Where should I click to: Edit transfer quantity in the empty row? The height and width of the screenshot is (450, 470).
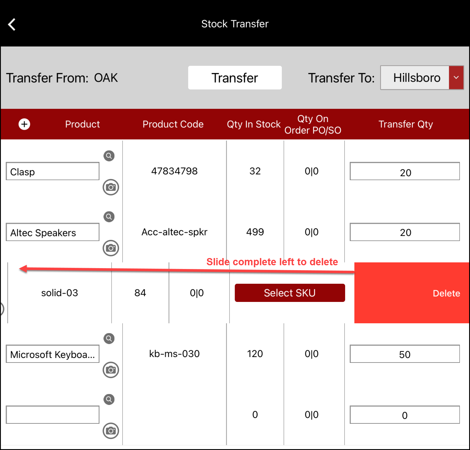pyautogui.click(x=405, y=415)
